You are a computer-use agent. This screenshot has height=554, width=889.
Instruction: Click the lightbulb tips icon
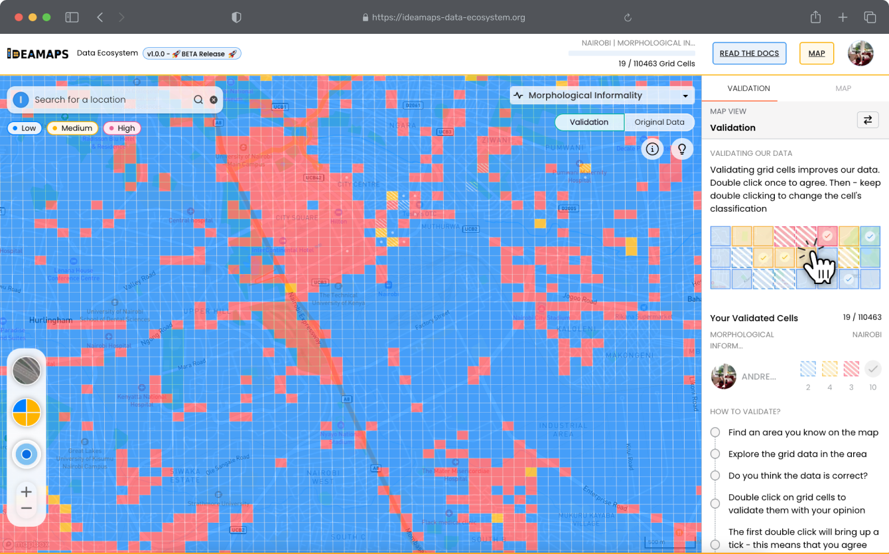point(682,149)
